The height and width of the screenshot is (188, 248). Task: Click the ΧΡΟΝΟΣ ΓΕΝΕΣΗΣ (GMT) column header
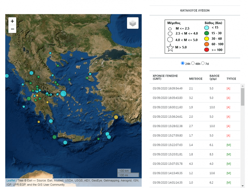click(x=165, y=77)
